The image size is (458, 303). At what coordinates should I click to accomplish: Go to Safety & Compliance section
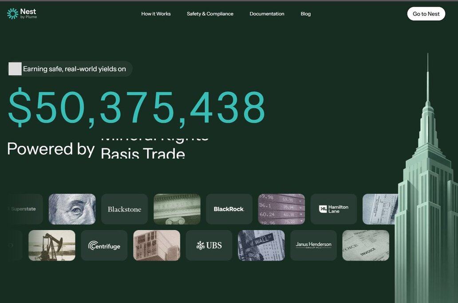click(x=210, y=14)
